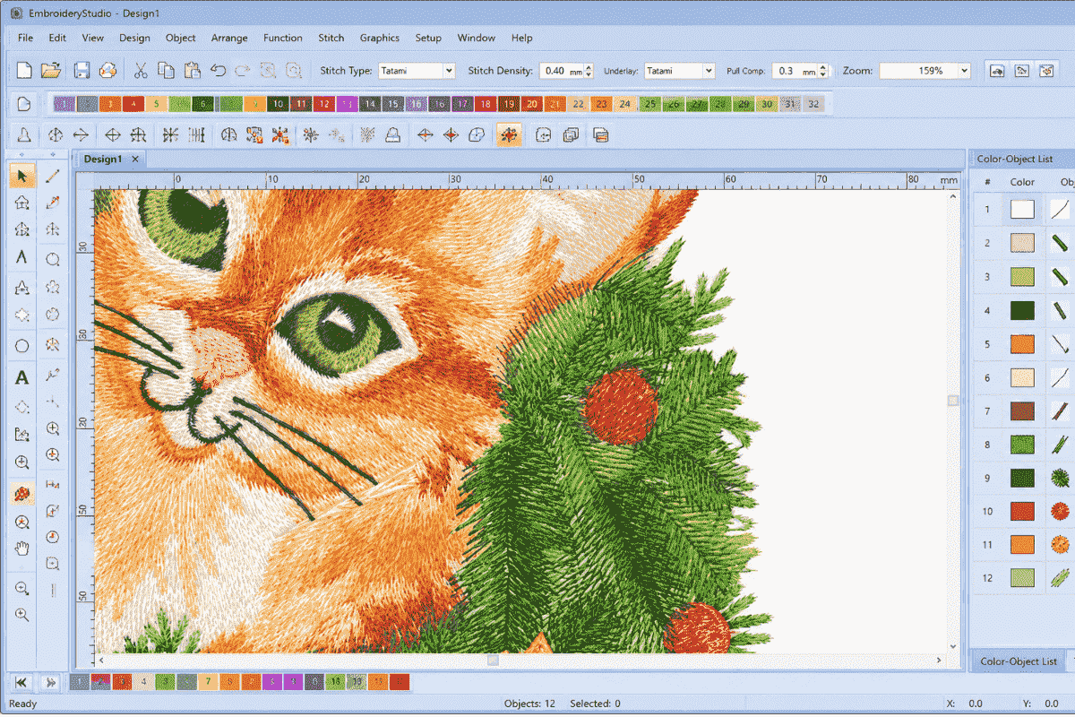Decrease Pull Comp. with the down arrow
The width and height of the screenshot is (1075, 717).
pyautogui.click(x=823, y=74)
